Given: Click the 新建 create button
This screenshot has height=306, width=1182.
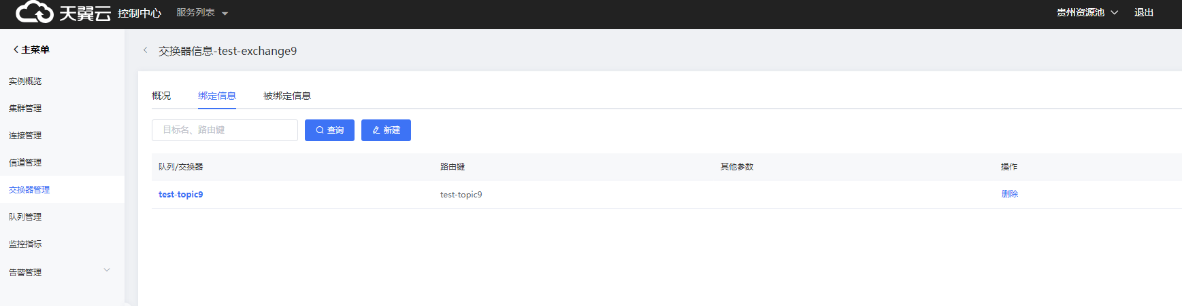Looking at the screenshot, I should point(386,130).
